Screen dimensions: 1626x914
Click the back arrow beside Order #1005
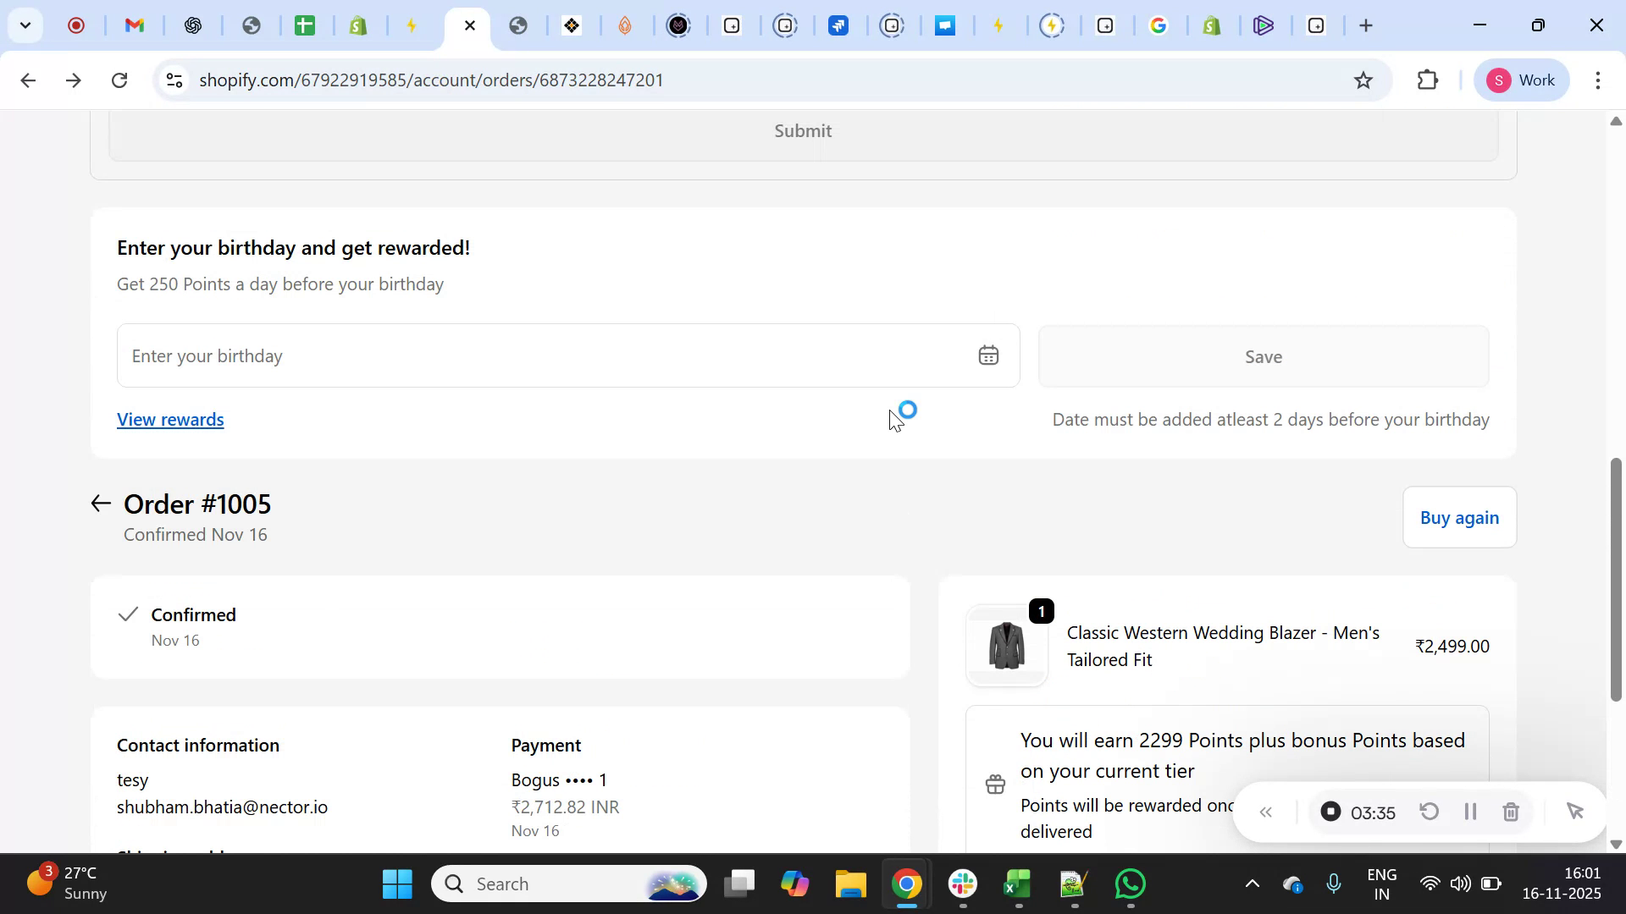pyautogui.click(x=99, y=504)
